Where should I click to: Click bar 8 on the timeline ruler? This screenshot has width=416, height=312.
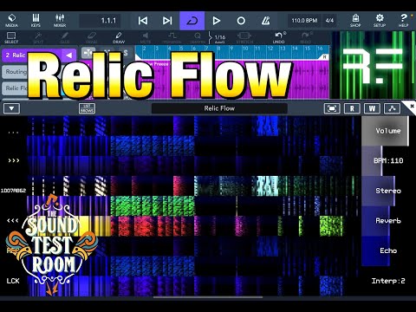(x=219, y=49)
